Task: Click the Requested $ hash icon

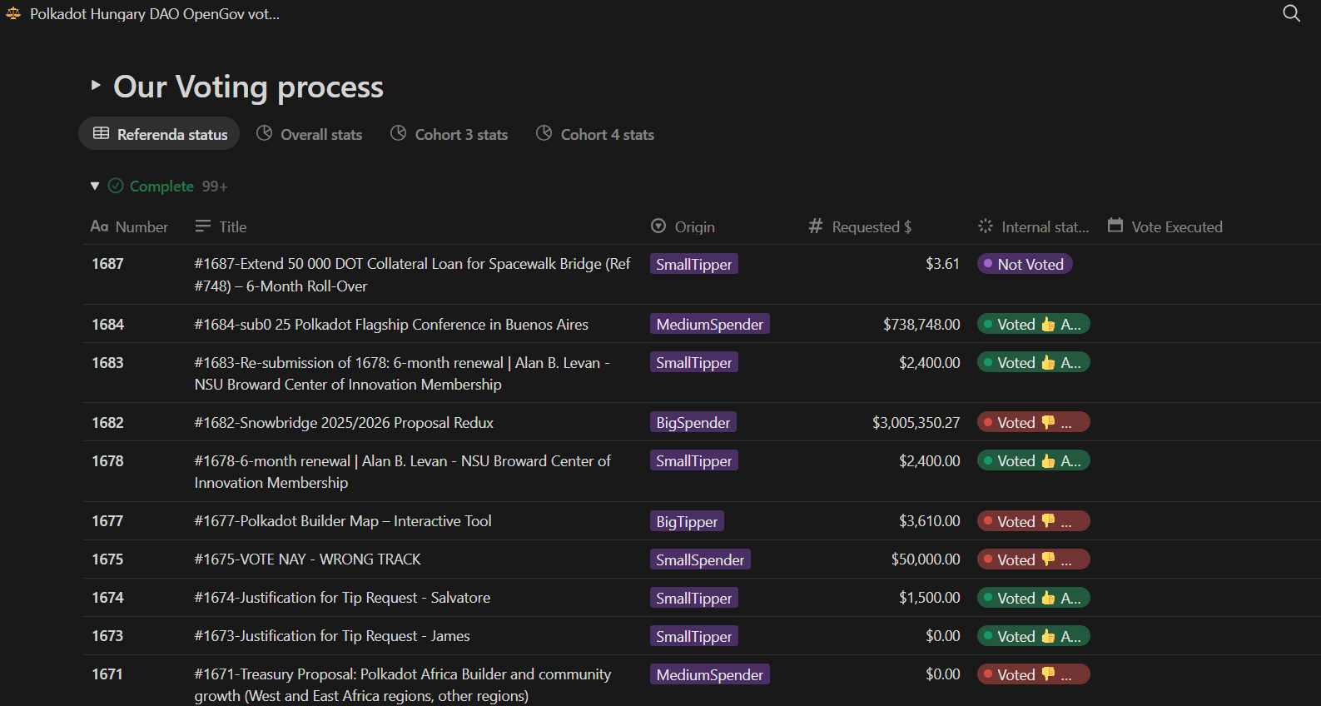Action: (816, 226)
